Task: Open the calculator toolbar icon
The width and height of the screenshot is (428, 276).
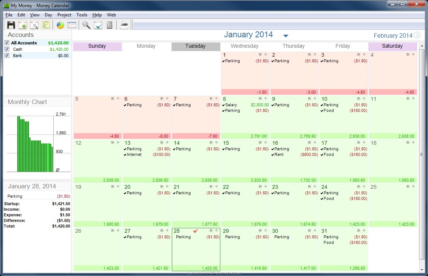Action: pyautogui.click(x=110, y=25)
